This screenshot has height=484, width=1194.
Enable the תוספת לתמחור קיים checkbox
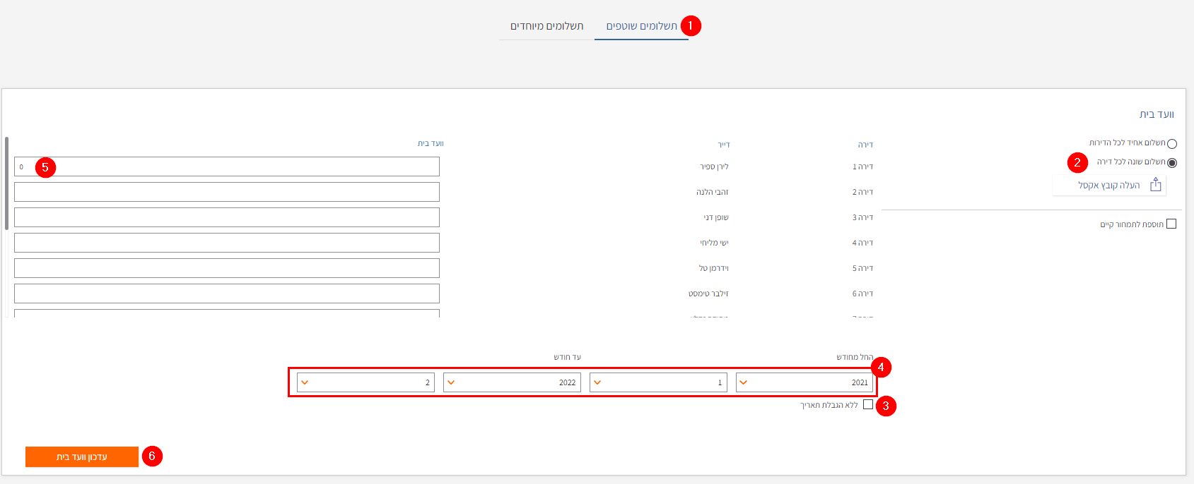(1171, 224)
